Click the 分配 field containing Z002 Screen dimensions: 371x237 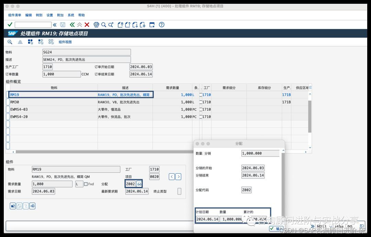pyautogui.click(x=131, y=184)
